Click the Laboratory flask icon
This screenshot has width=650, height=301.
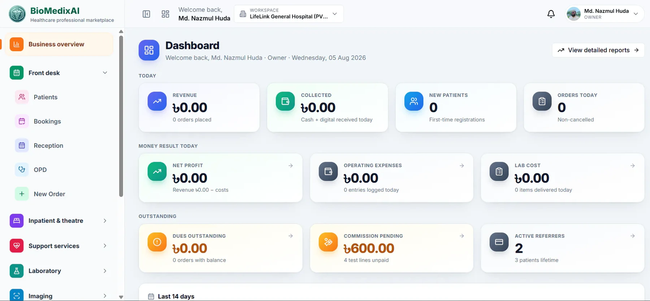click(17, 271)
